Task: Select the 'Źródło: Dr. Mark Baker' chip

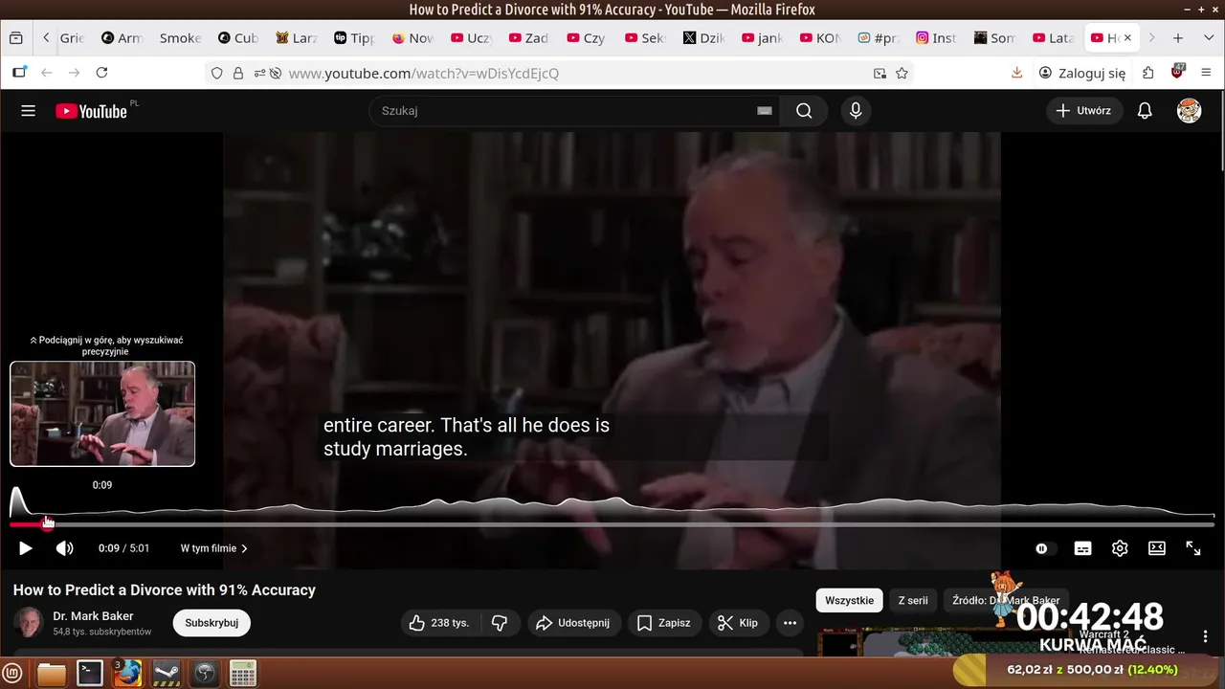Action: [x=1005, y=600]
